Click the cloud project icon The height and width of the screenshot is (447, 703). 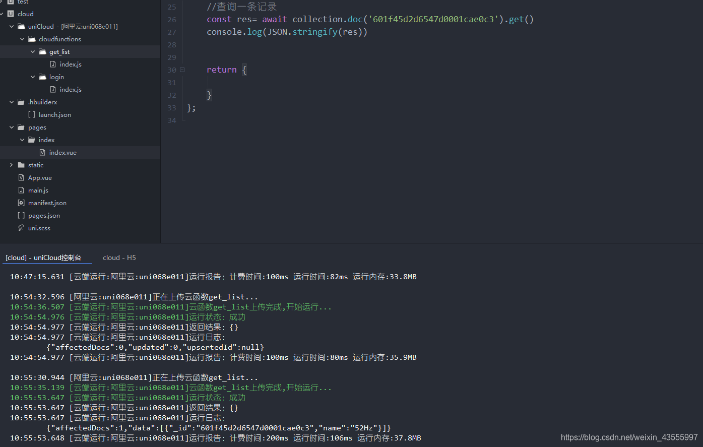pos(11,14)
